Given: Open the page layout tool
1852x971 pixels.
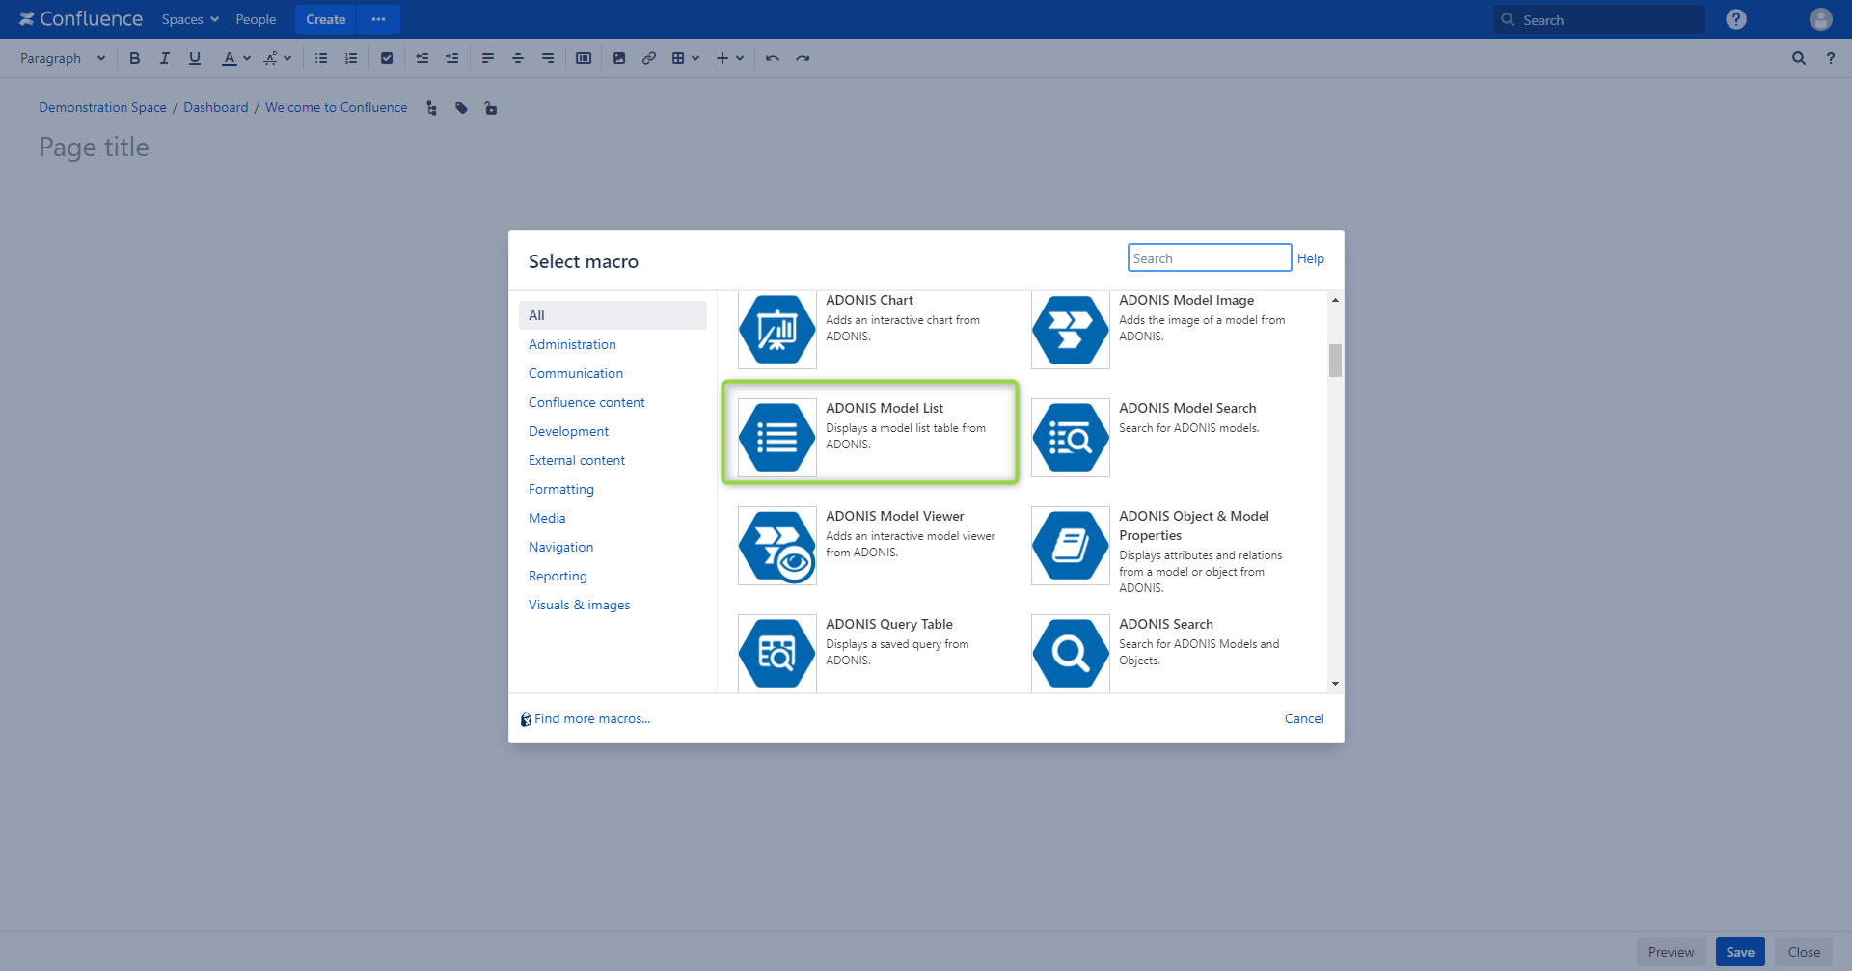Looking at the screenshot, I should pos(584,58).
